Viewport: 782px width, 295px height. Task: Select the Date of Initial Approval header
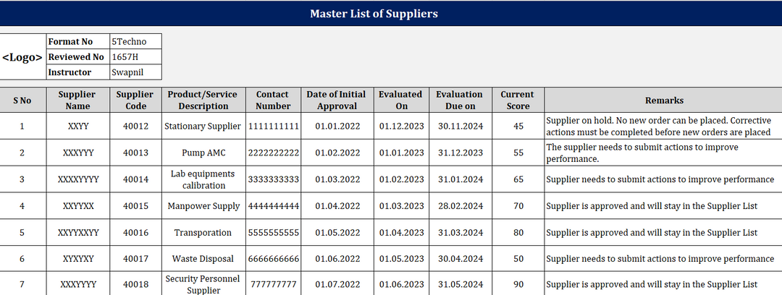tap(337, 100)
